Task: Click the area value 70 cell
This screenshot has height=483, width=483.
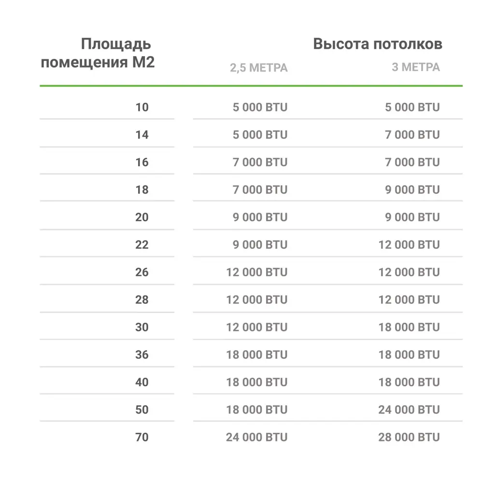Action: 142,438
